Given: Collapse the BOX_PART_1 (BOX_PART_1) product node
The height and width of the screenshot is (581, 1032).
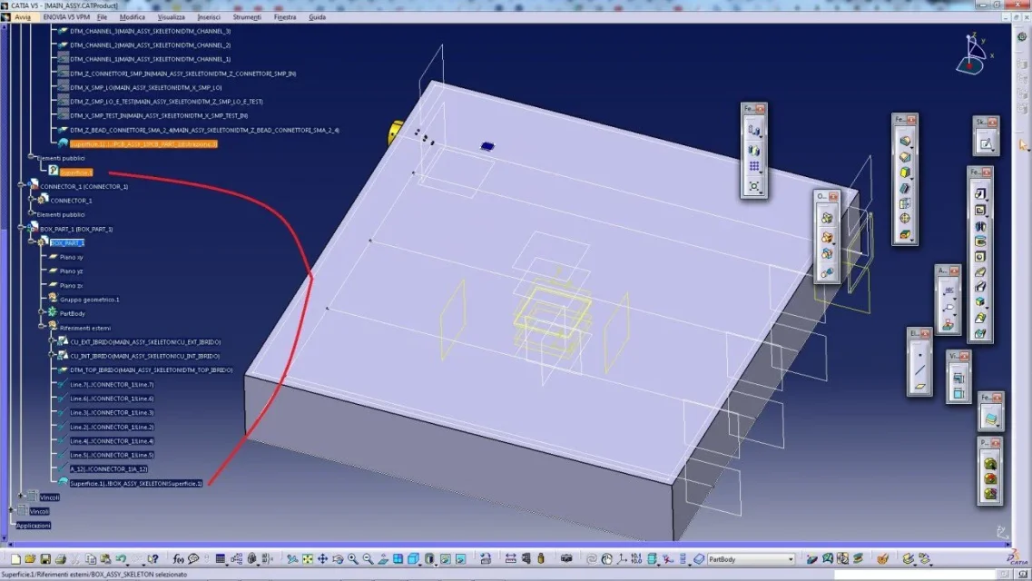Looking at the screenshot, I should coord(22,229).
